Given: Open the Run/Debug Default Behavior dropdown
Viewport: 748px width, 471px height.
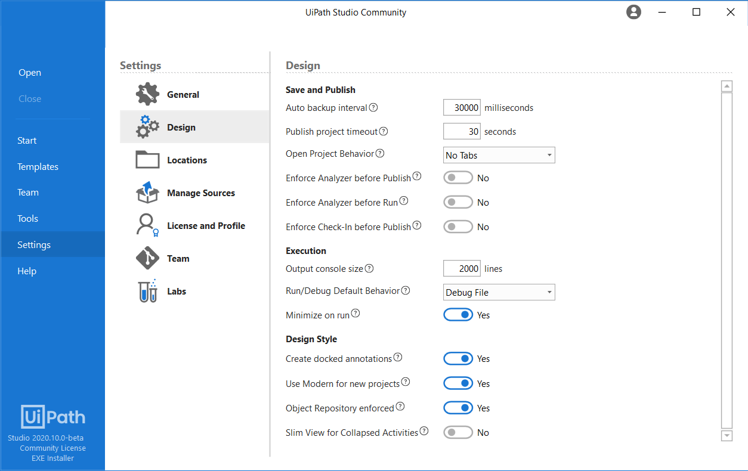Looking at the screenshot, I should 499,292.
